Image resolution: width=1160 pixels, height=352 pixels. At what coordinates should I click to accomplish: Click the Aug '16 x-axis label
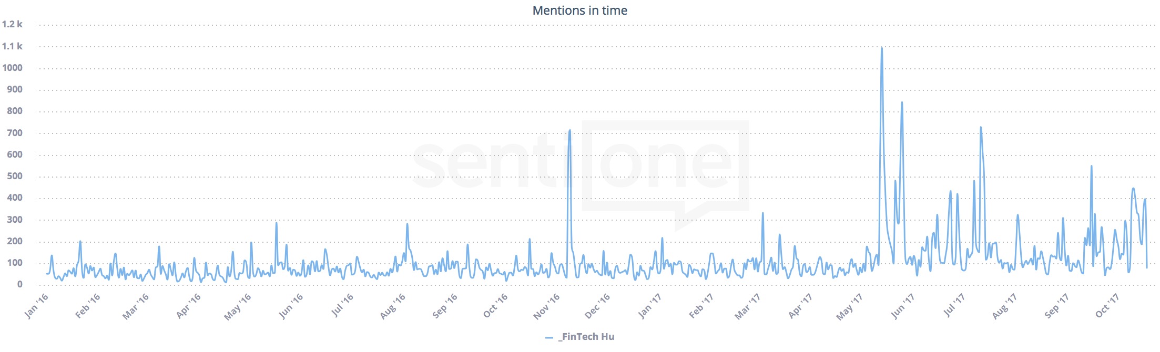click(393, 306)
